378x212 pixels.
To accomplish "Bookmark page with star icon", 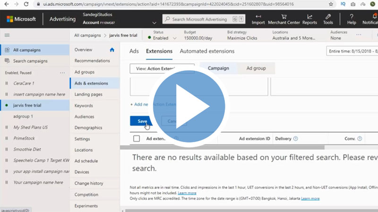I will pos(331,4).
